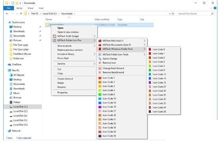Expand the Give access to submenu arrow
This screenshot has width=219, height=142.
pyautogui.click(x=95, y=46)
